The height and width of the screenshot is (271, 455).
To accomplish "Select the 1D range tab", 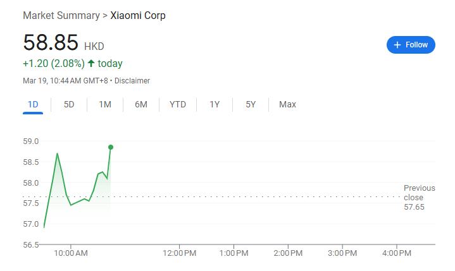I will (x=33, y=104).
